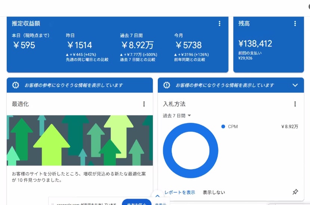Image resolution: width=310 pixels, height=205 pixels.
Task: Click the 昨日 label
Action: 70,35
